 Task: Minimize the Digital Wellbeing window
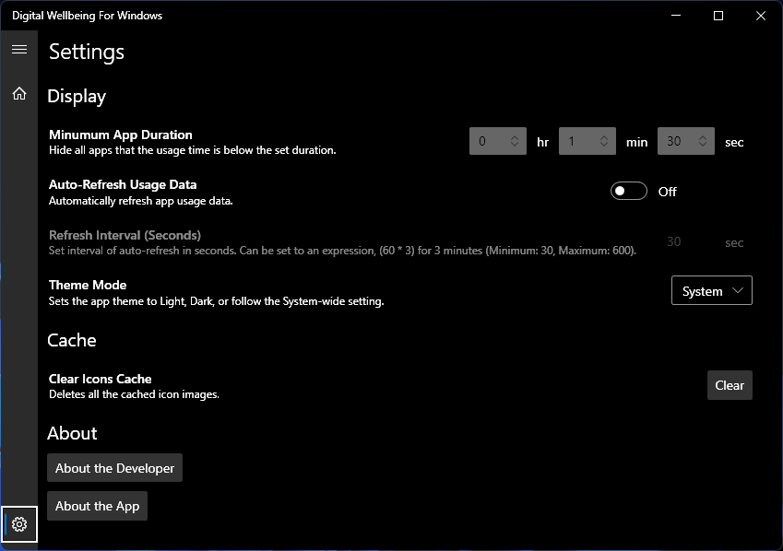(676, 16)
